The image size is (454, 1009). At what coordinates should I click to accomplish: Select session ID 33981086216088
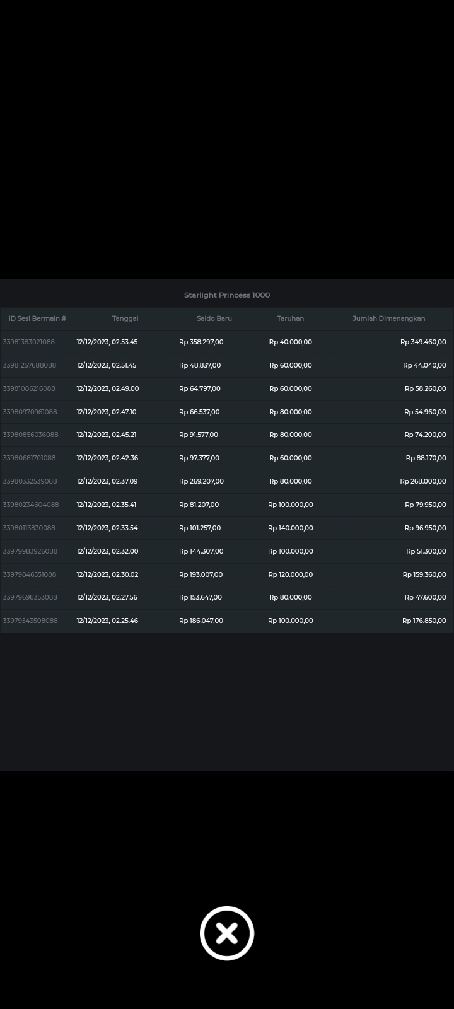pos(29,388)
